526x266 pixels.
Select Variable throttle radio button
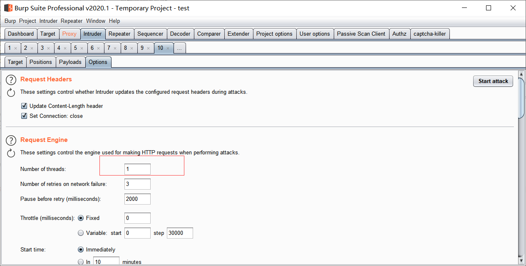pyautogui.click(x=81, y=233)
